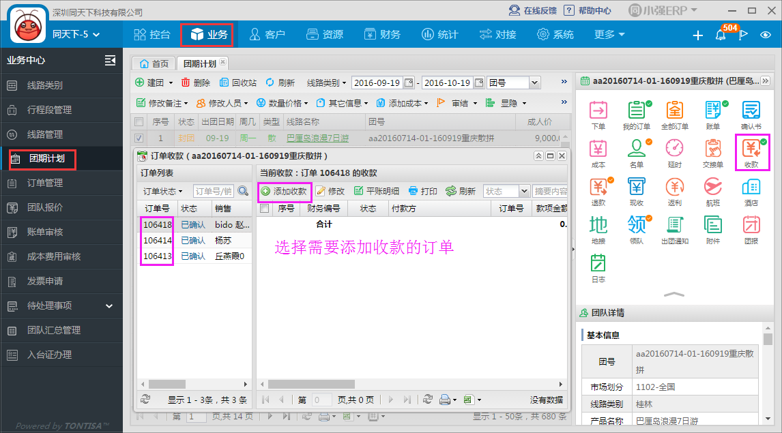Open the 退款 refund icon
The image size is (782, 433).
[x=598, y=192]
